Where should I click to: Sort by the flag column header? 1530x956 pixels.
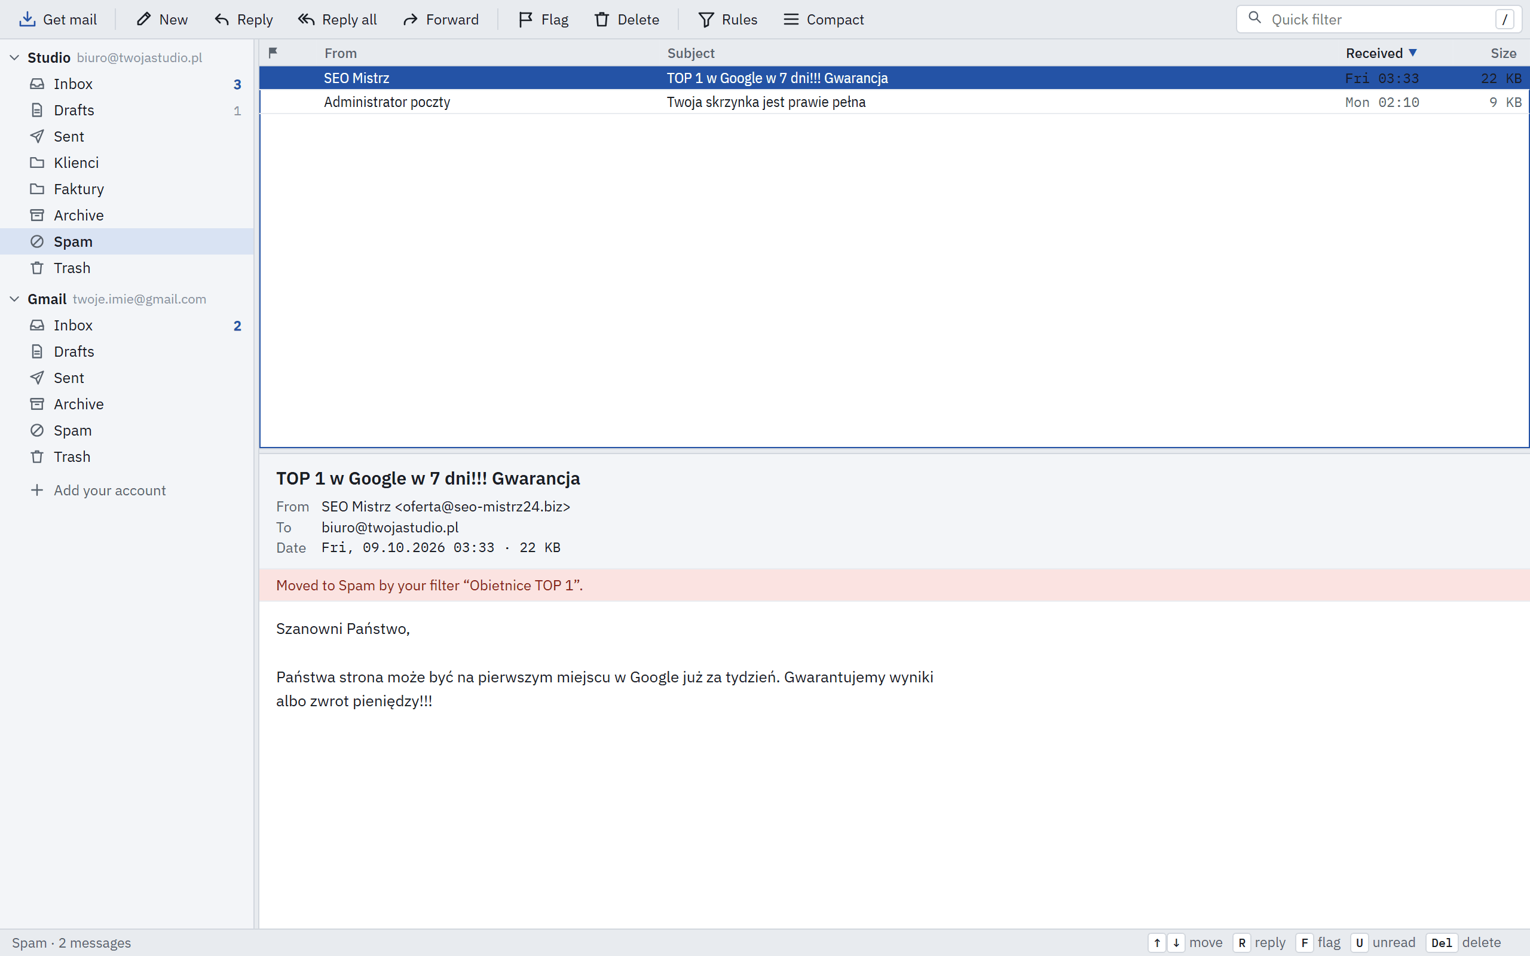[x=273, y=53]
